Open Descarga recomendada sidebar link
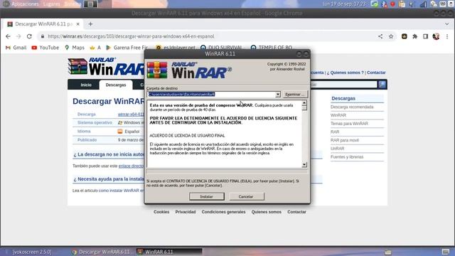The height and width of the screenshot is (256, 455). pos(352,107)
